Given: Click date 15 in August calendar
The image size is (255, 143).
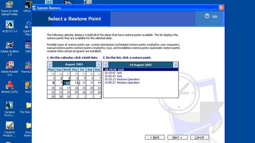Looking at the screenshot, I should point(51,88).
